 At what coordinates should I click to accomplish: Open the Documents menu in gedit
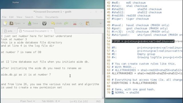pos(52,17)
